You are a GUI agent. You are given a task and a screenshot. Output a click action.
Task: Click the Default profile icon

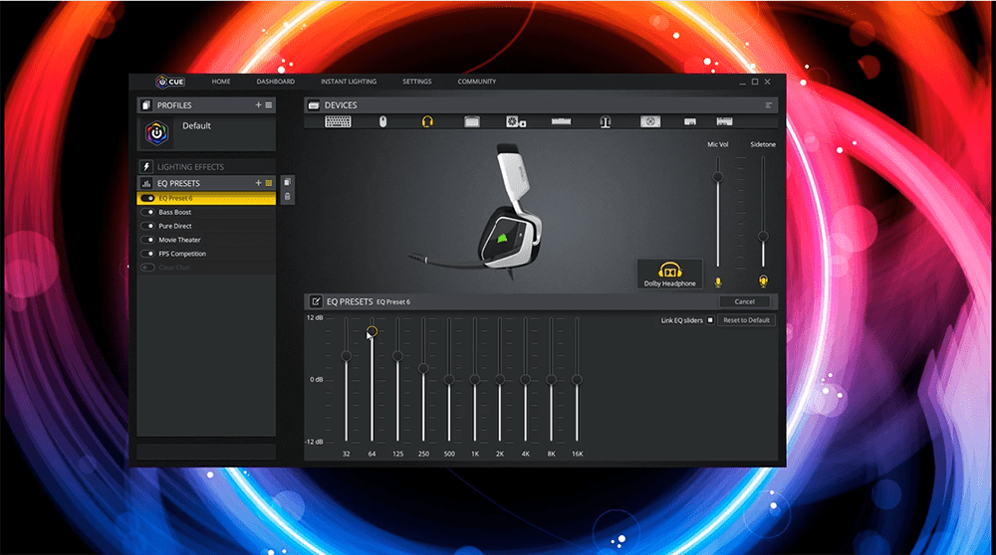(157, 133)
